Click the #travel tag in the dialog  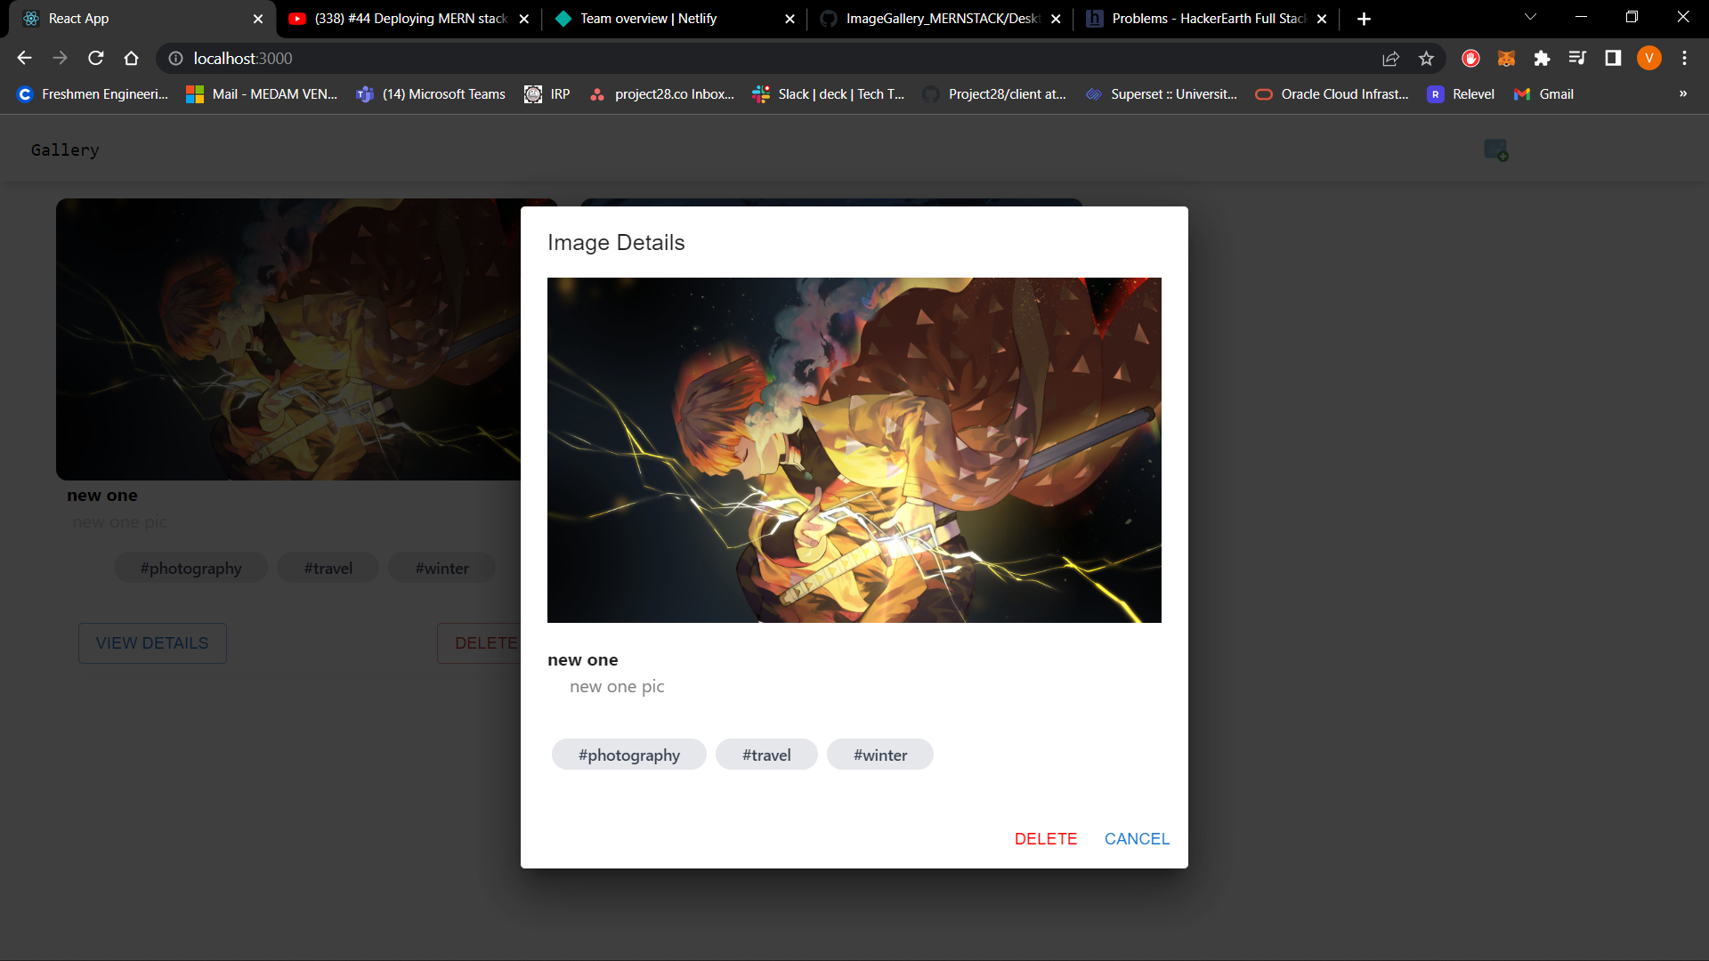[x=766, y=755]
